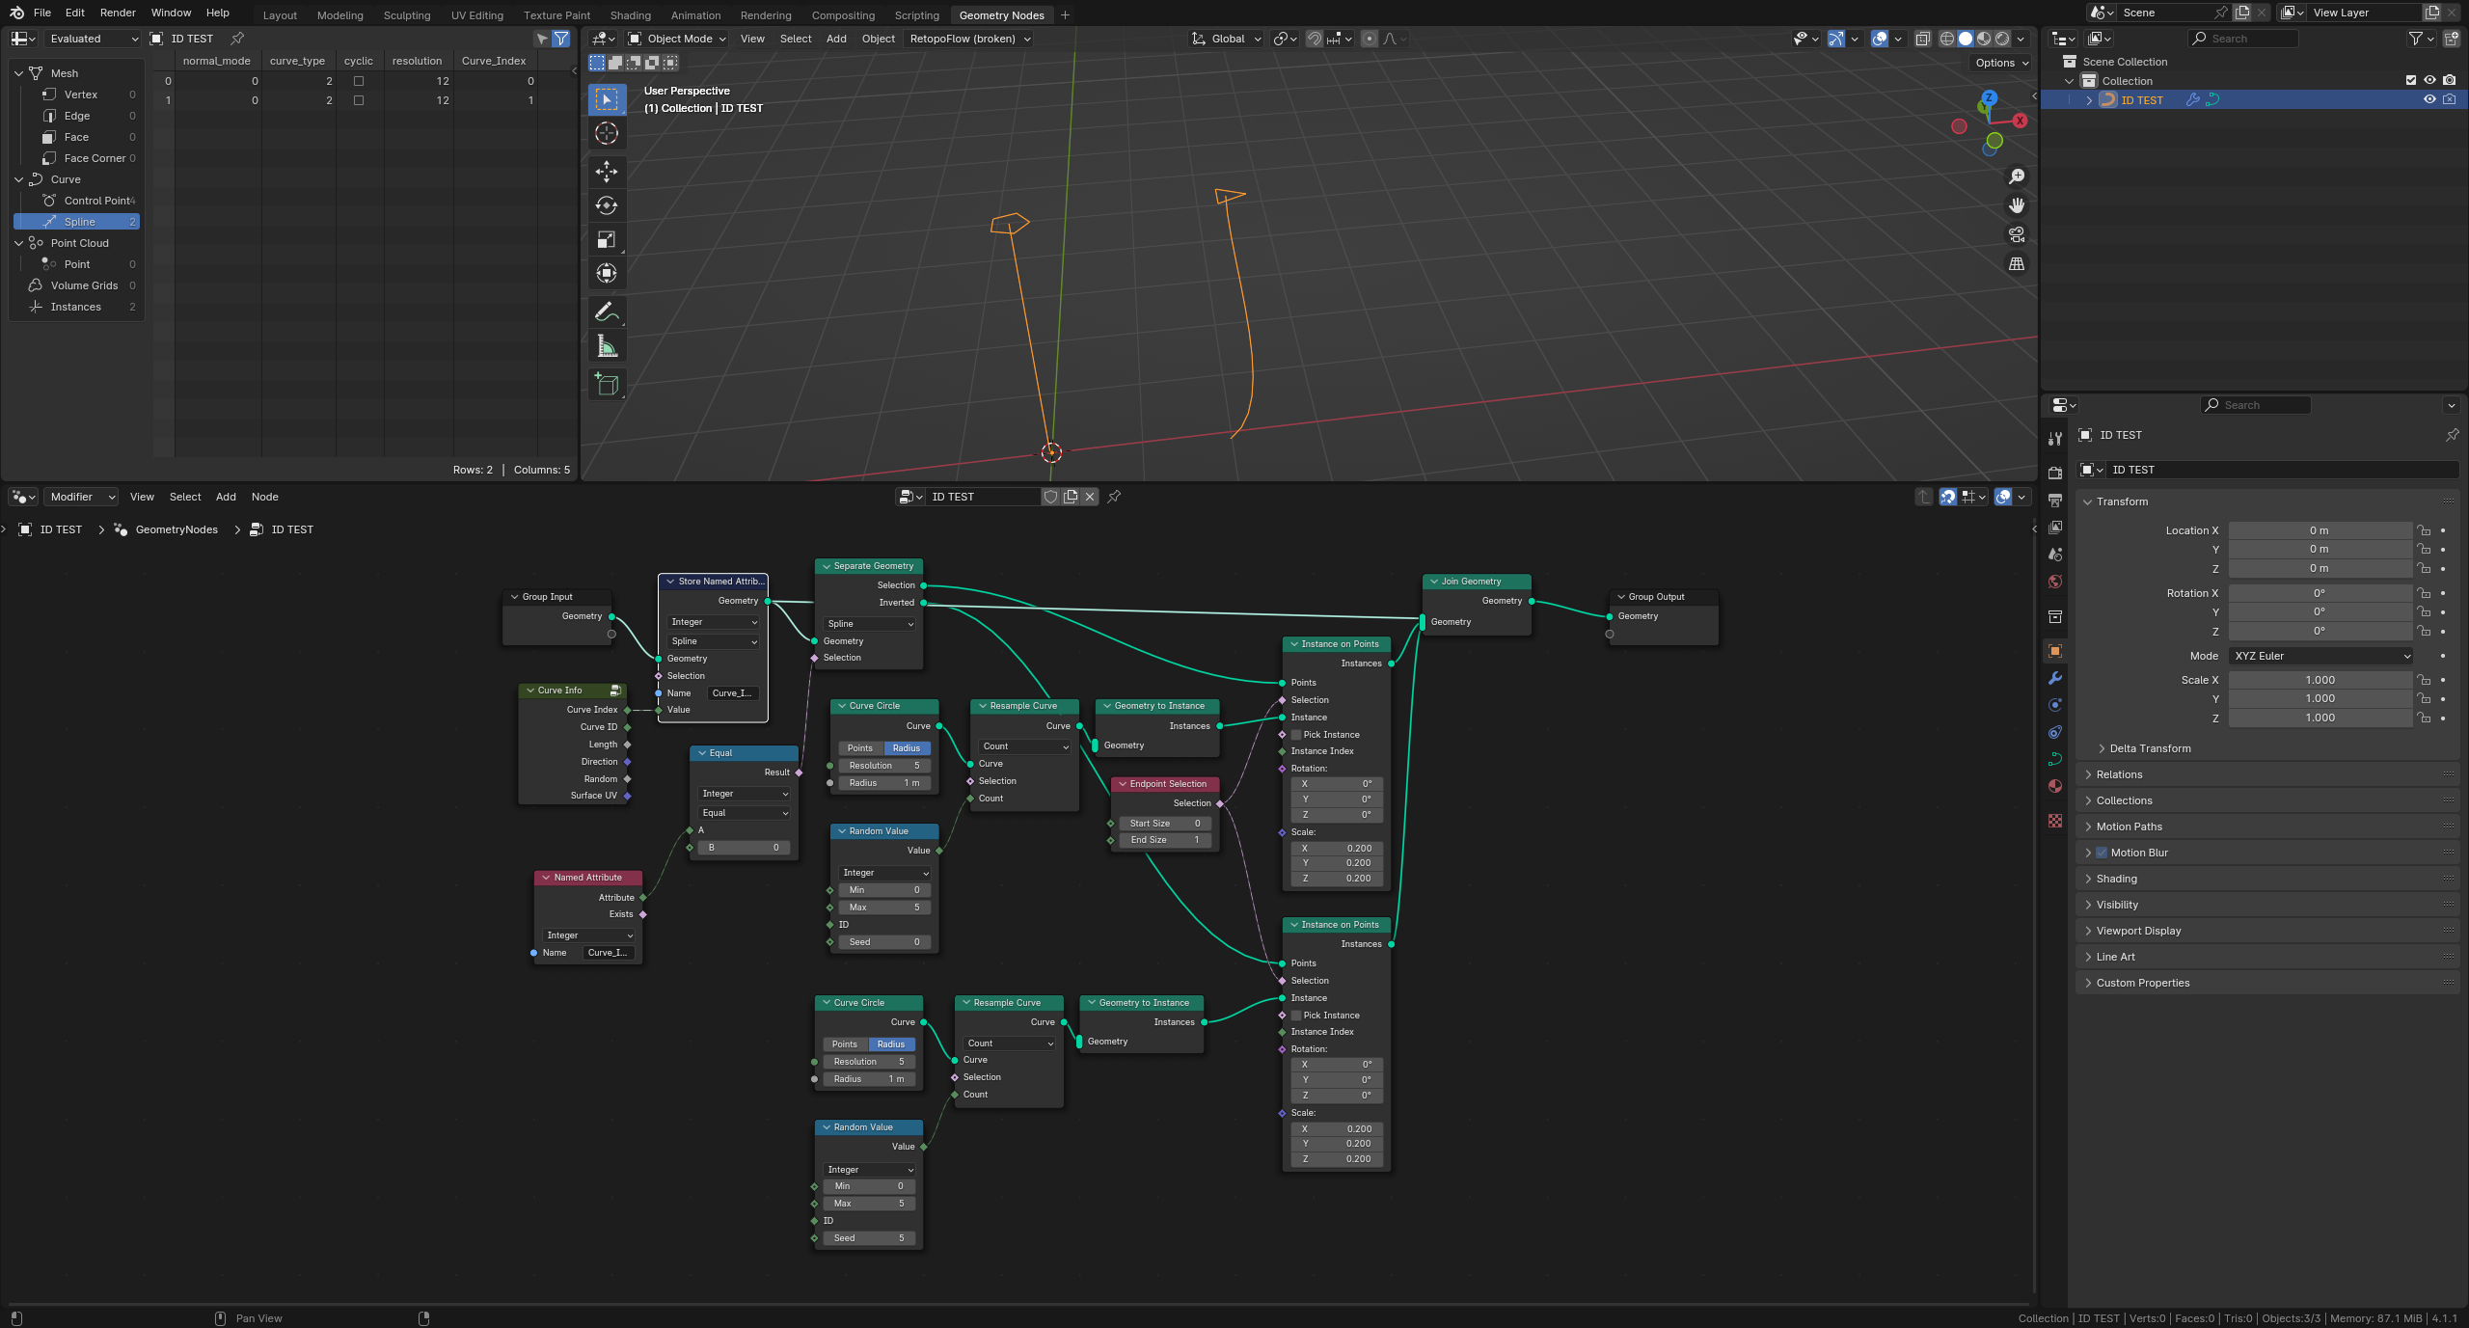Select the Move tool

pyautogui.click(x=607, y=172)
